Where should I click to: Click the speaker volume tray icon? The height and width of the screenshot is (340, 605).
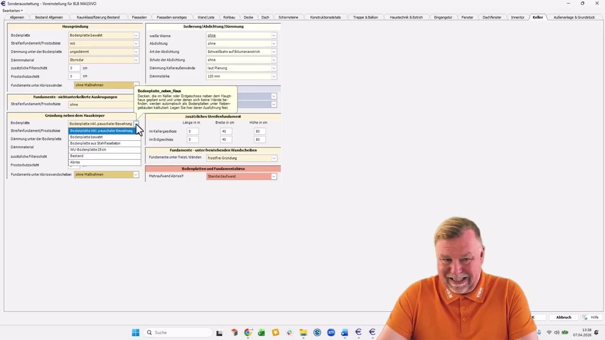(x=557, y=332)
